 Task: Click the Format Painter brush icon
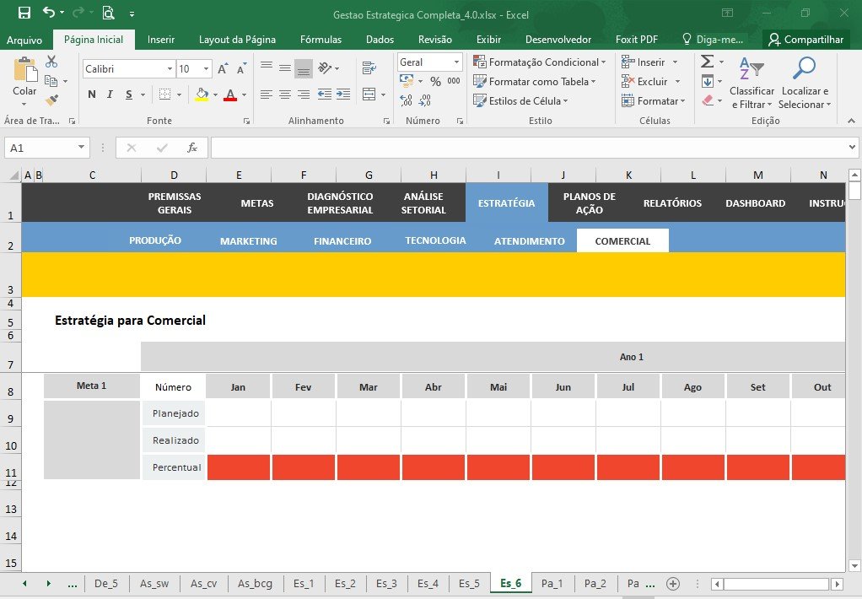click(x=51, y=100)
